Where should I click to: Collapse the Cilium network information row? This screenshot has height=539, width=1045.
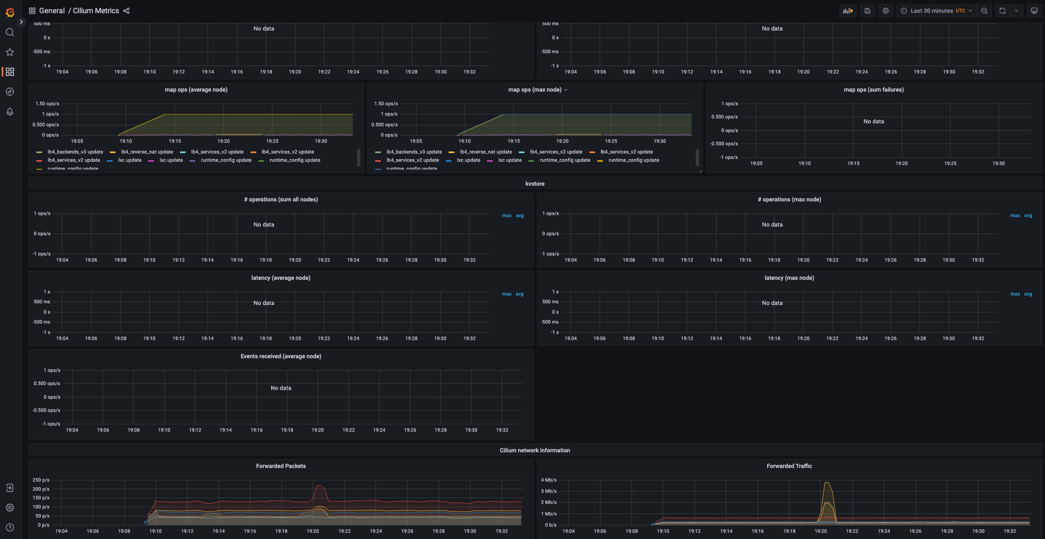pos(535,450)
